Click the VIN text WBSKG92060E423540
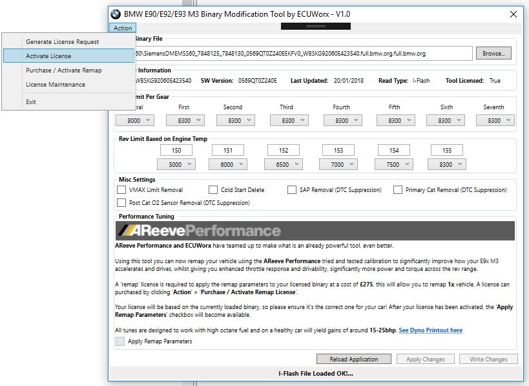 pyautogui.click(x=163, y=81)
